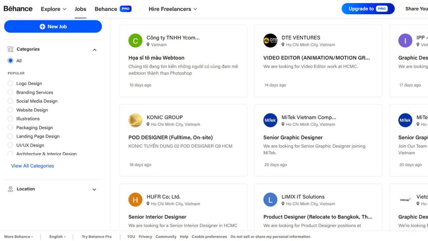This screenshot has width=428, height=241.
Task: Open KONIC GROUP gold logo
Action: pos(135,120)
